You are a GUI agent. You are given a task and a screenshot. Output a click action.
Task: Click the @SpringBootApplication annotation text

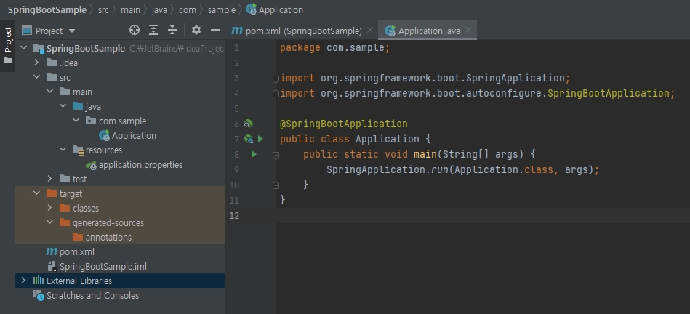pos(344,124)
